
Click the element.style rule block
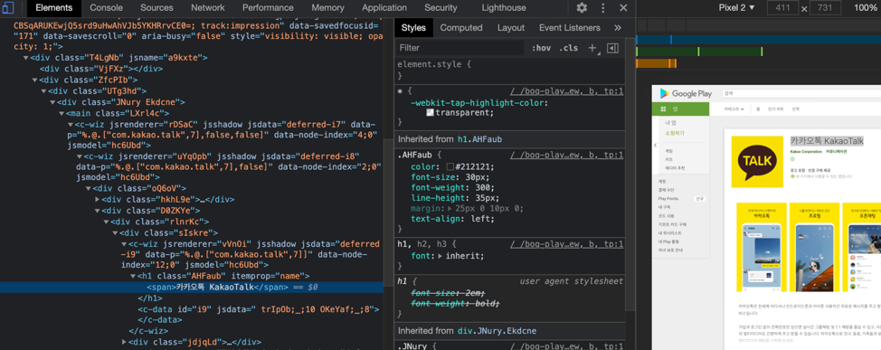pos(510,70)
